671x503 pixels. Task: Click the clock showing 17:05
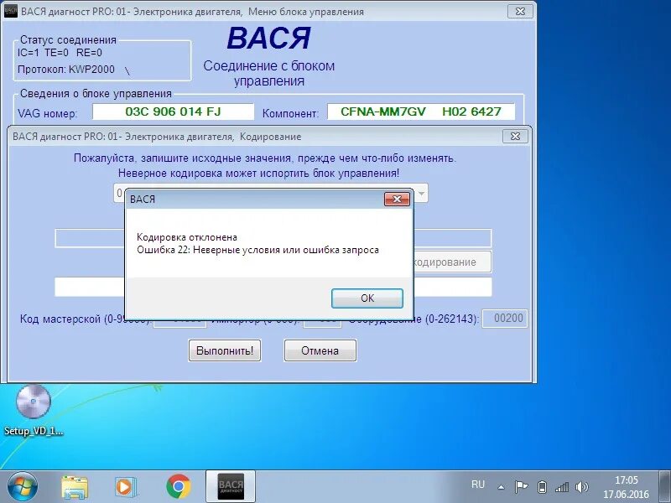coord(626,480)
